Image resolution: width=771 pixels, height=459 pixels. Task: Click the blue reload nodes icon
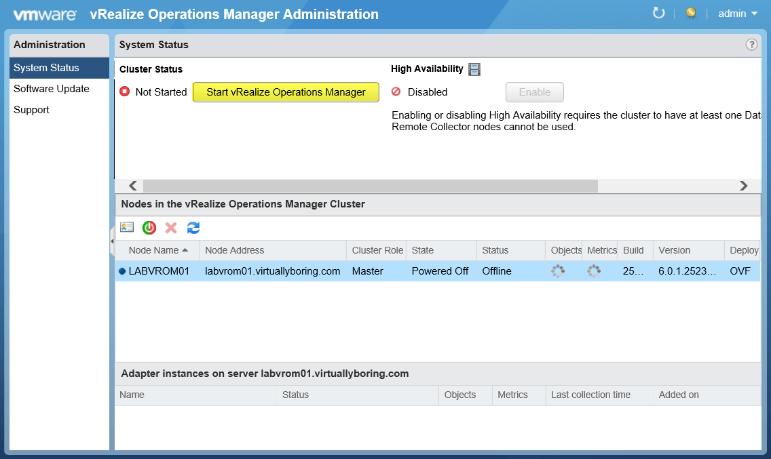tap(193, 228)
